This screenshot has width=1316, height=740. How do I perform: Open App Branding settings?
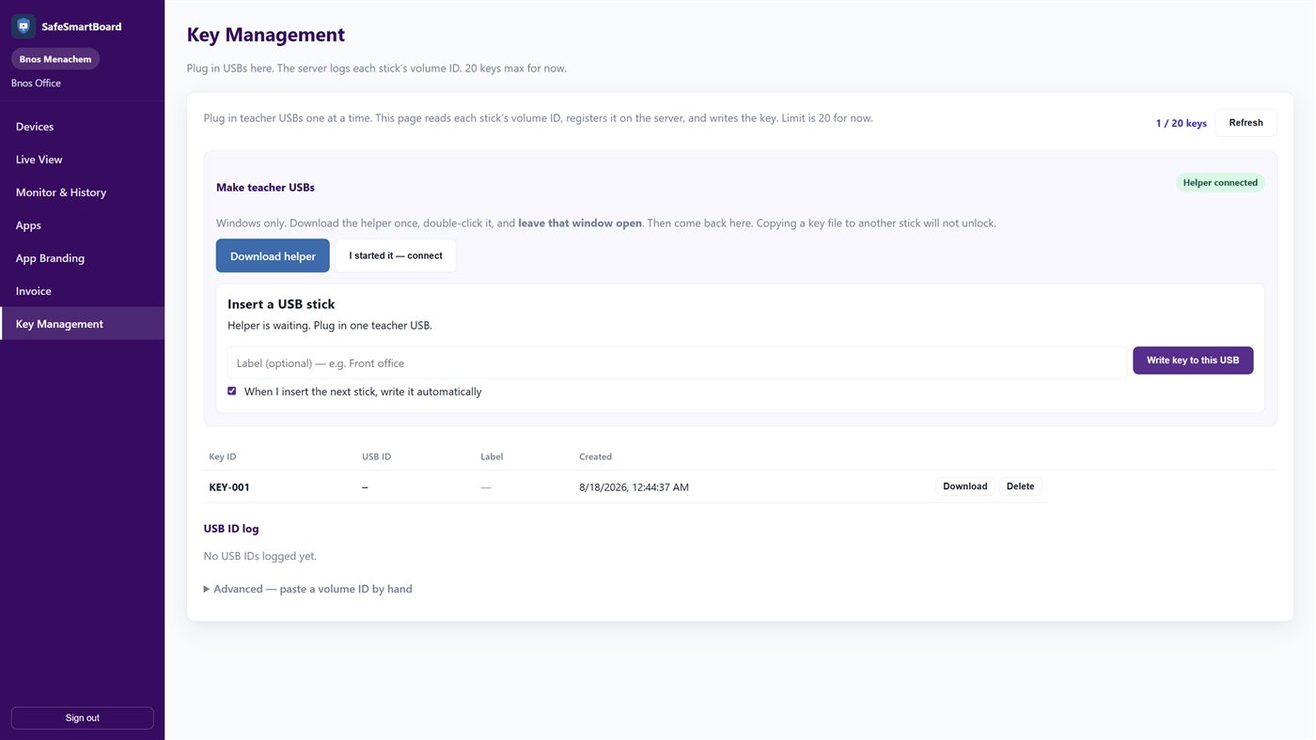82,258
